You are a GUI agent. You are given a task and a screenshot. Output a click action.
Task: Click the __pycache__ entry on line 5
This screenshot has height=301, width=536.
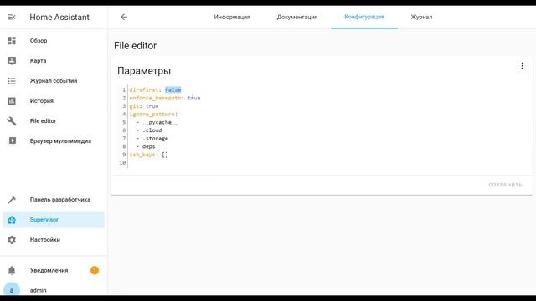tap(160, 122)
